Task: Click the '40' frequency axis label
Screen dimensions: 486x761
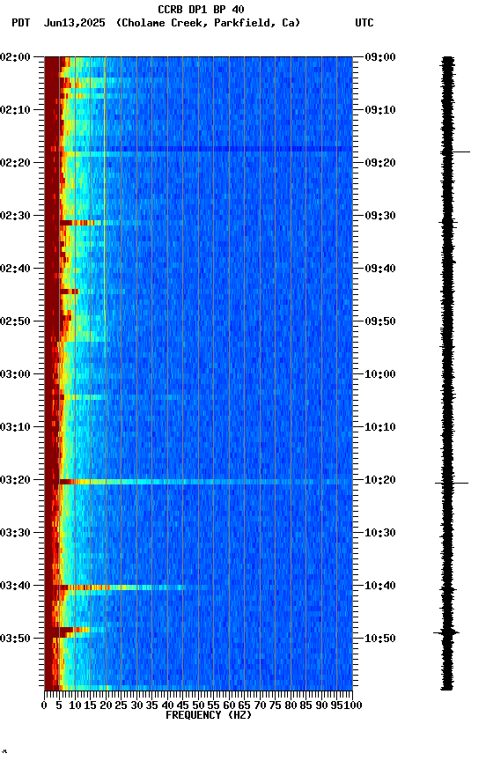Action: coord(167,706)
